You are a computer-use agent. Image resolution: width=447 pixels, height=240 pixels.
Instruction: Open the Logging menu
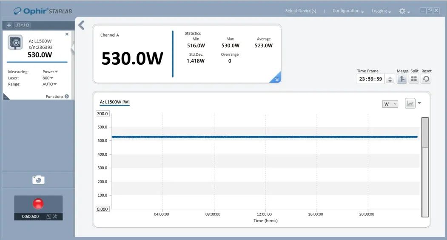381,11
